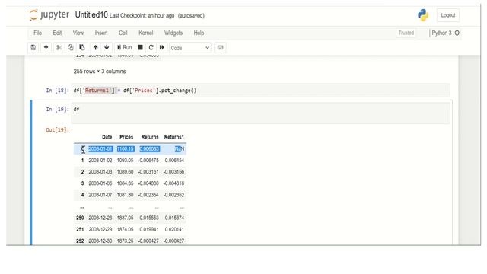The width and height of the screenshot is (487, 274).
Task: Click date 2003-01-07 in row 4
Action: [x=100, y=195]
